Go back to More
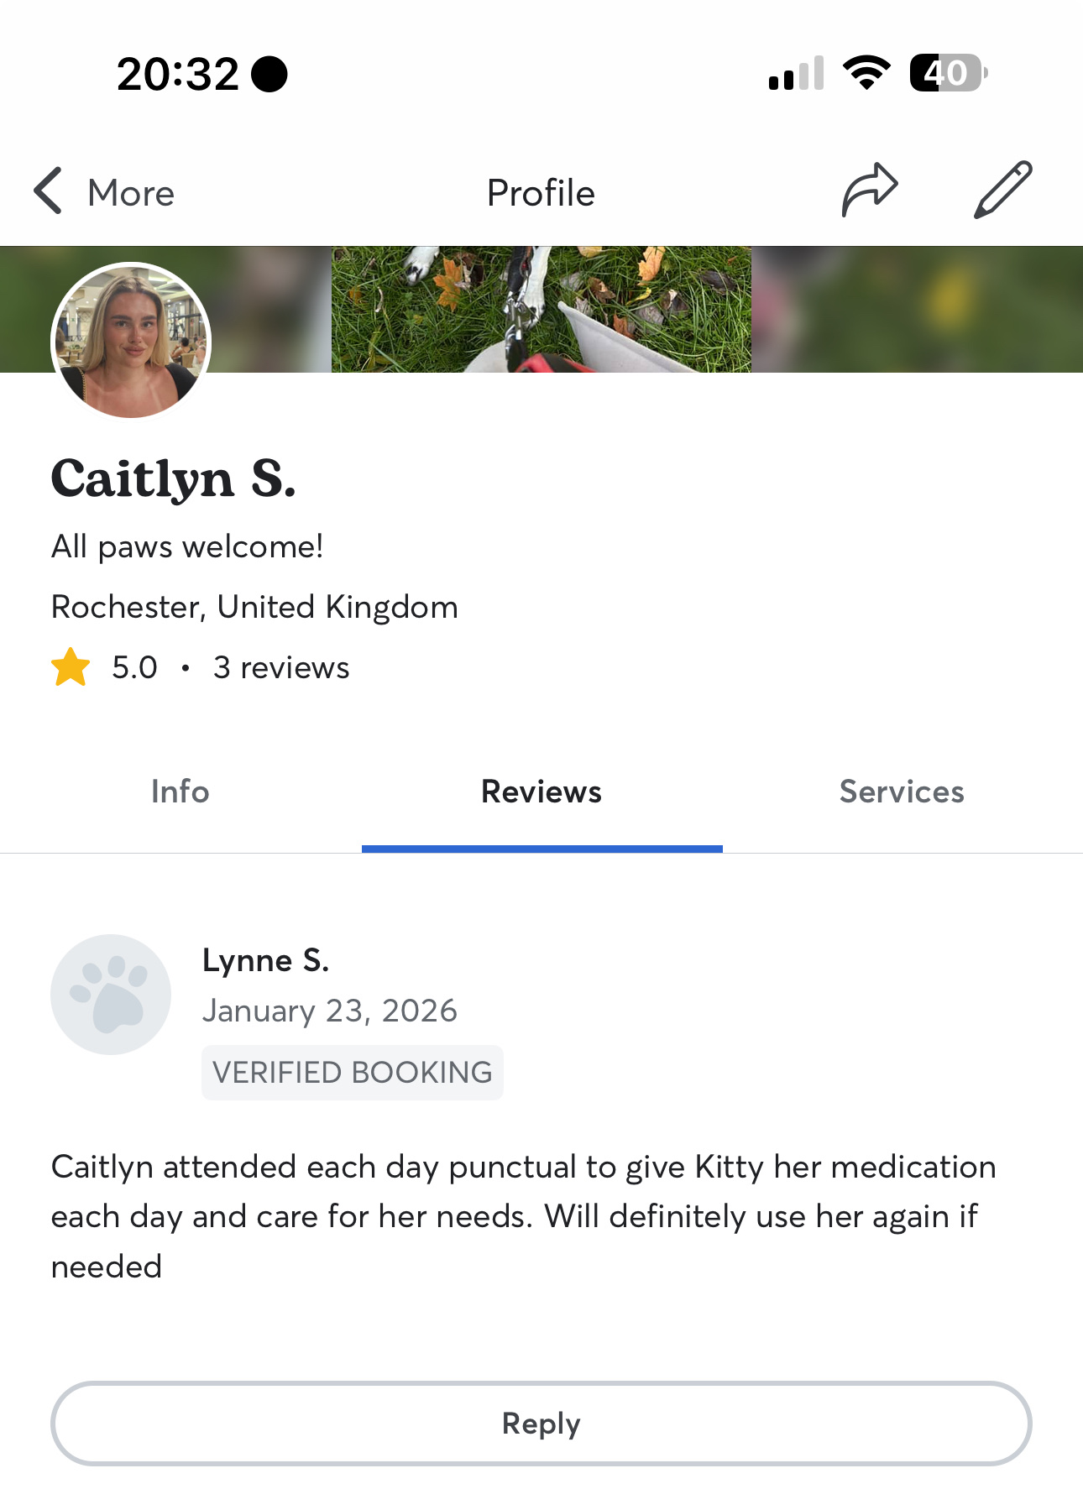Image resolution: width=1083 pixels, height=1510 pixels. [131, 193]
